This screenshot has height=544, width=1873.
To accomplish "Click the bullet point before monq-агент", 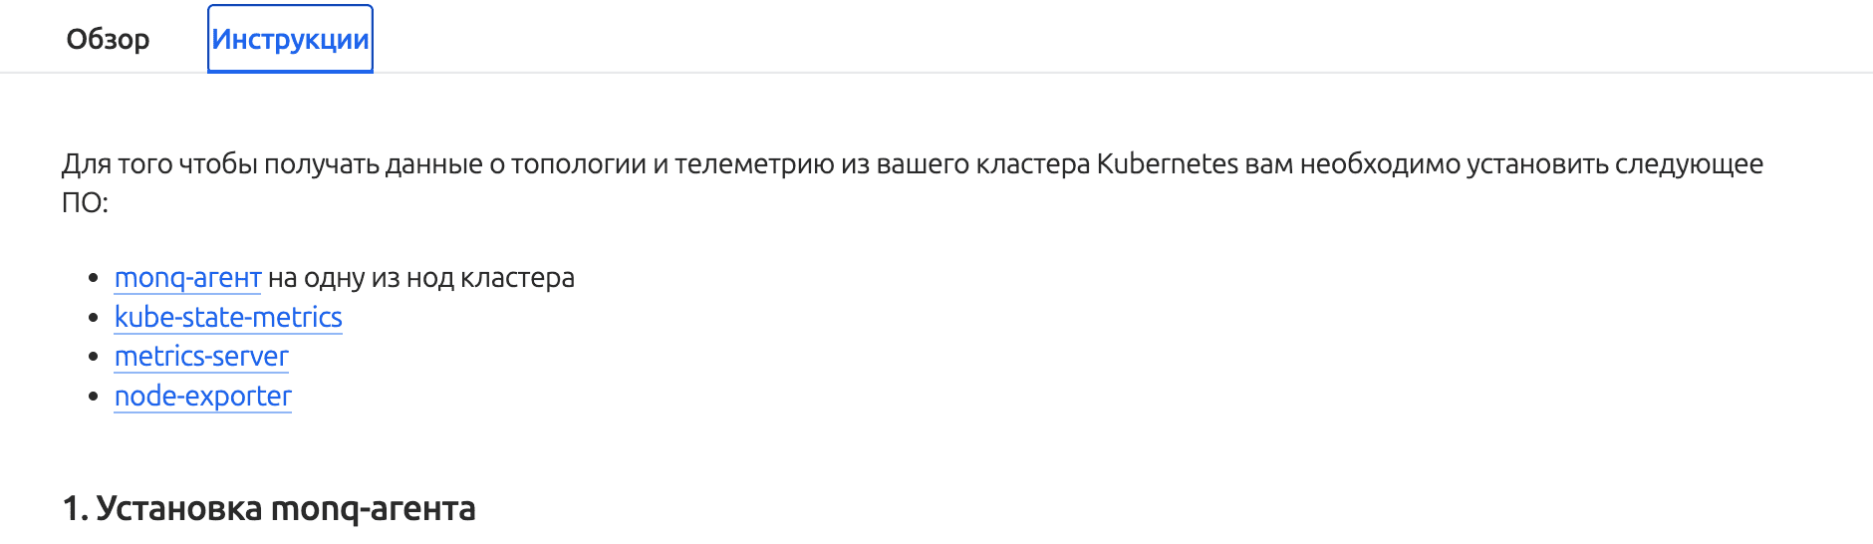I will coord(94,278).
